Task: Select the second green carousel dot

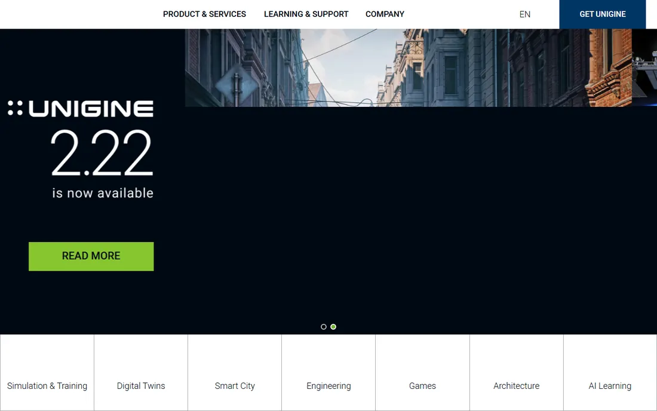Action: pyautogui.click(x=333, y=327)
